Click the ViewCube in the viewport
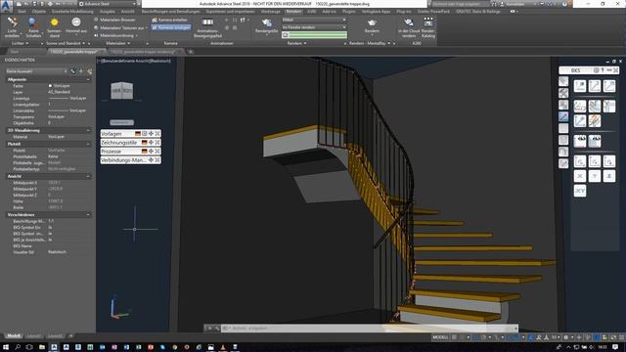The image size is (626, 352). (121, 91)
